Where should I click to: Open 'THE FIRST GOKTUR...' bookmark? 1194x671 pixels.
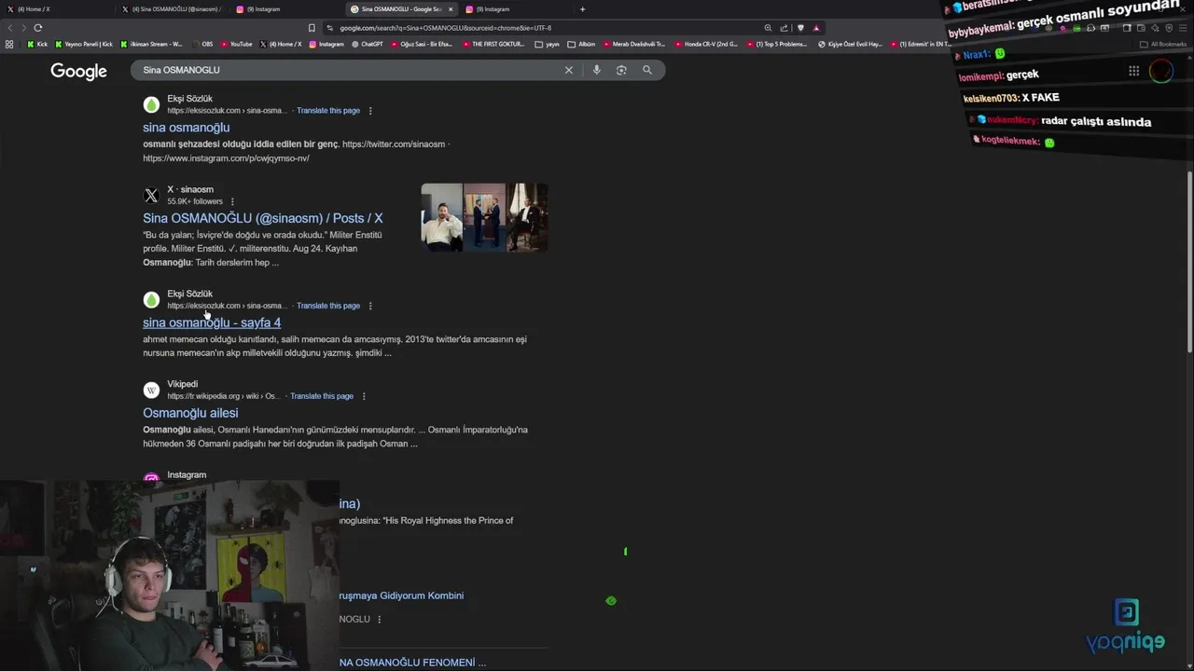tap(493, 44)
